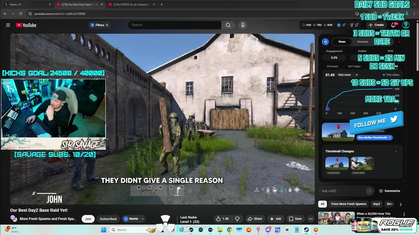
Task: Open the Create menu button
Action: tap(376, 25)
